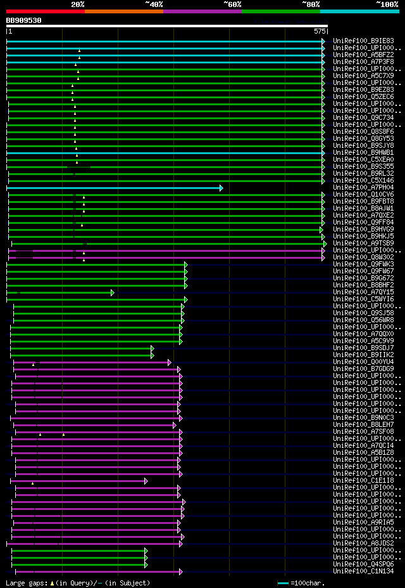
Task: Select the UniRef100_B9SJY8 label
Action: coord(363,145)
